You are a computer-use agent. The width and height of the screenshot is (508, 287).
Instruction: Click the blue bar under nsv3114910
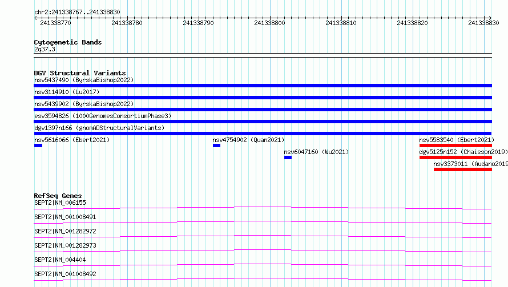click(x=263, y=98)
